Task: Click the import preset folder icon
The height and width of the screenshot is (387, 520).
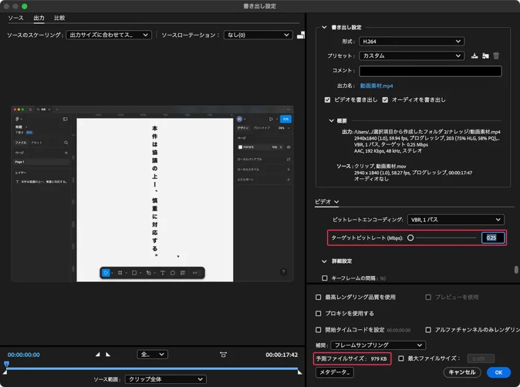Action: 486,56
